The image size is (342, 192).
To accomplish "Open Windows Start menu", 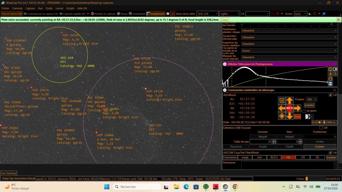I will (x=106, y=187).
